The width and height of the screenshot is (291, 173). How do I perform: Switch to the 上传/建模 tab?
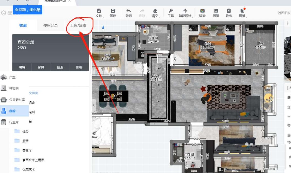[78, 25]
